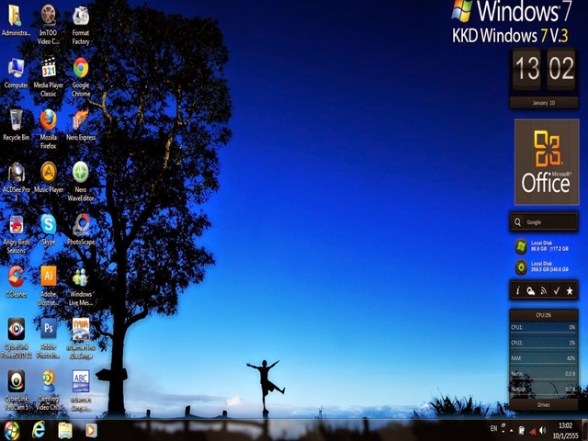
Task: Click the flip clock minutes 02
Action: point(561,69)
